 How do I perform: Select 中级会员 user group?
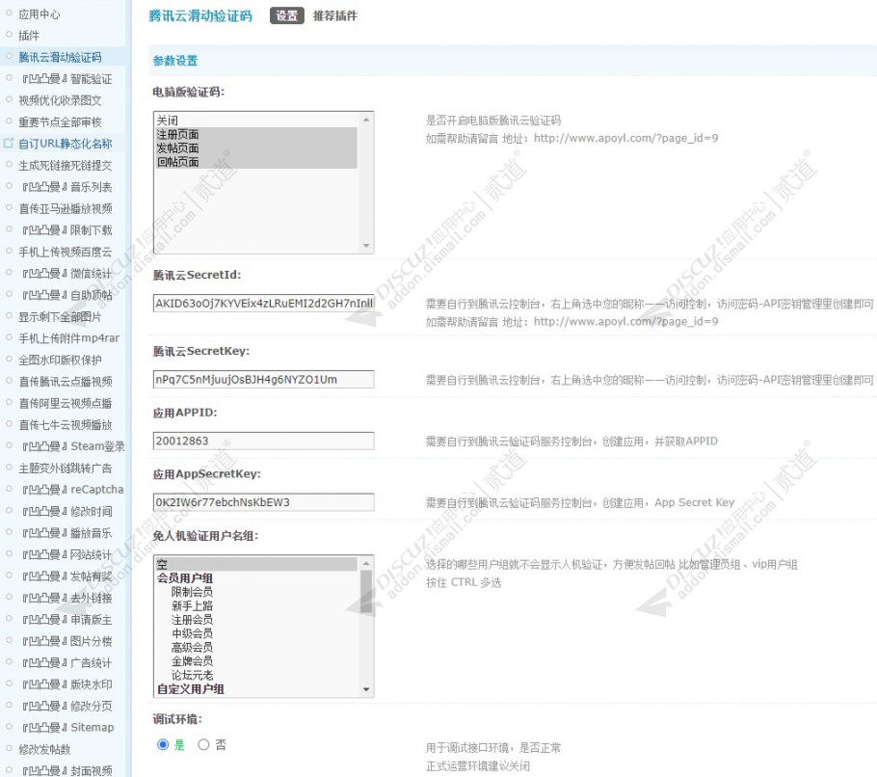tap(192, 633)
